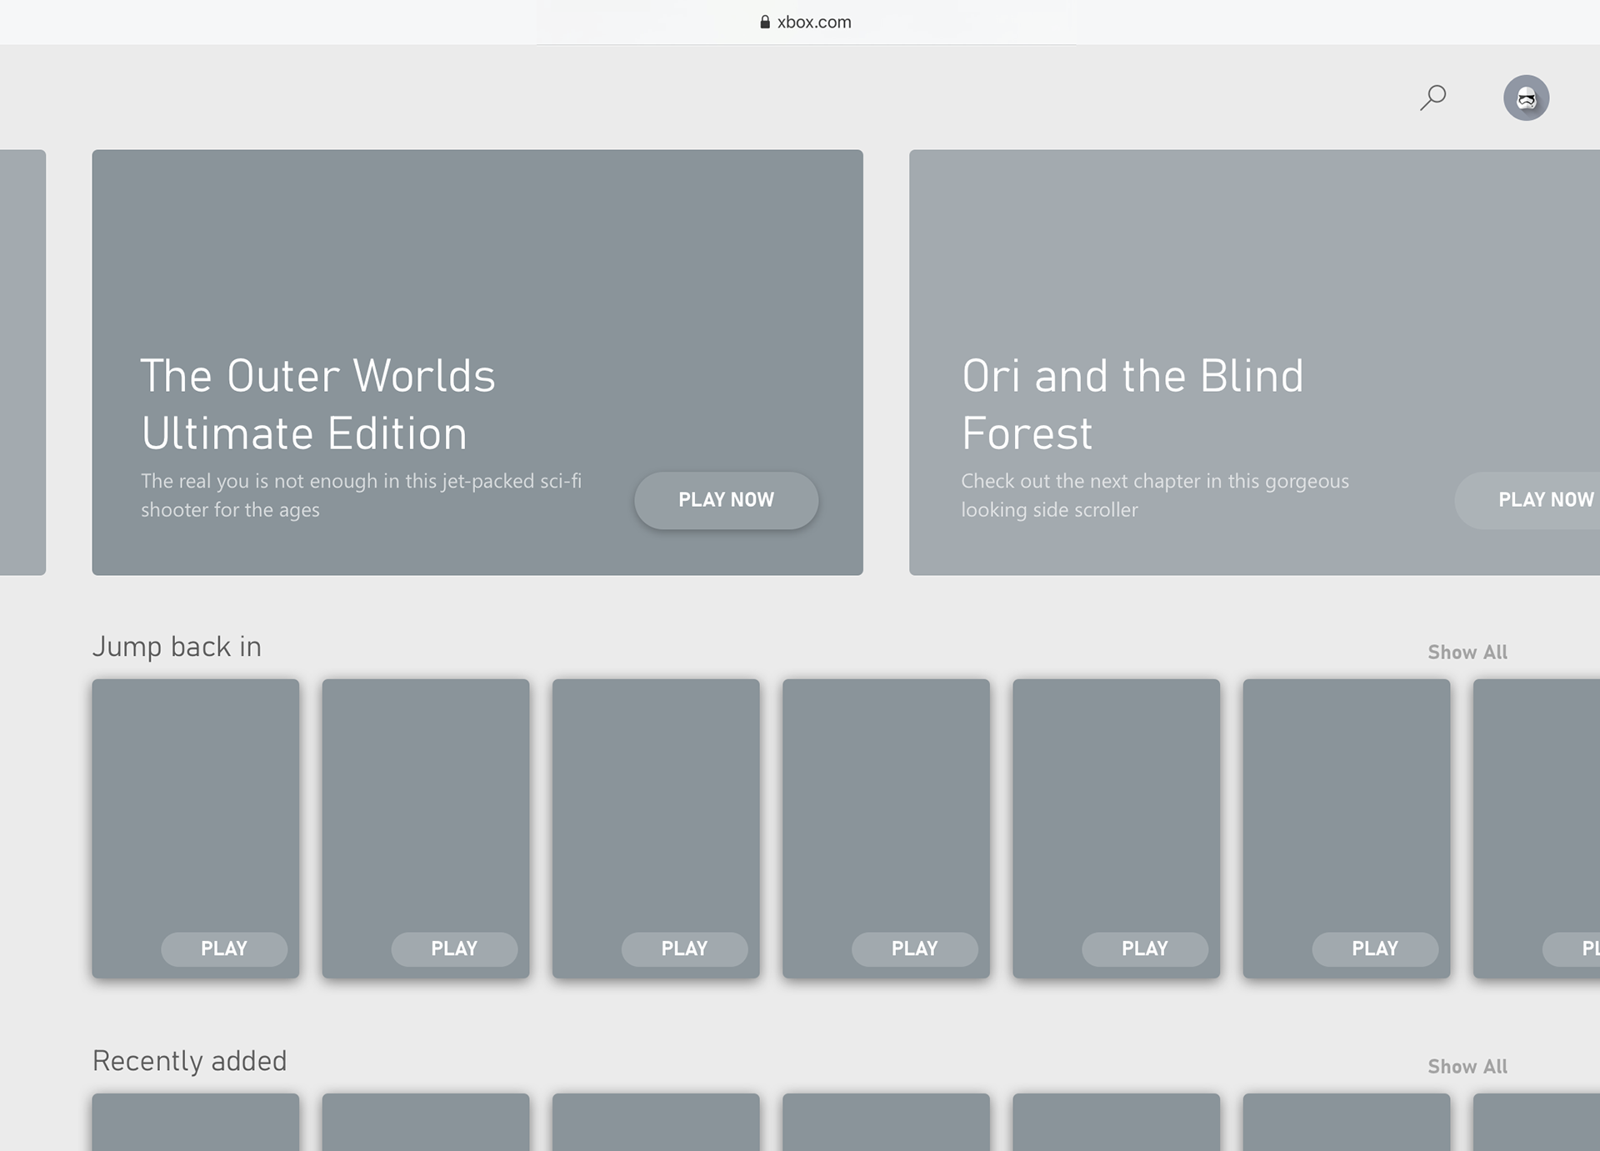The height and width of the screenshot is (1151, 1600).
Task: Click 'The real you is not enough' description
Action: pos(361,495)
